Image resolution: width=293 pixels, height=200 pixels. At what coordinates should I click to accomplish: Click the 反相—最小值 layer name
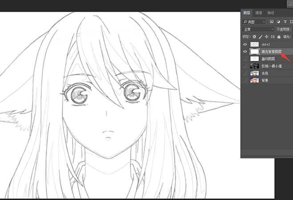point(272,66)
